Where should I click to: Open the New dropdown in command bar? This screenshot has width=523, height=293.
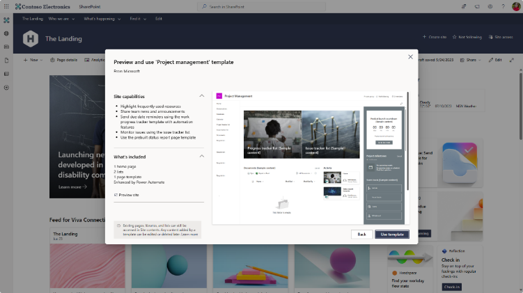click(33, 60)
